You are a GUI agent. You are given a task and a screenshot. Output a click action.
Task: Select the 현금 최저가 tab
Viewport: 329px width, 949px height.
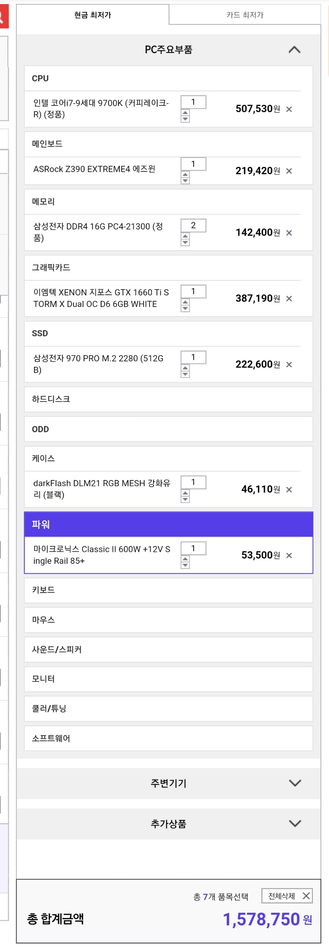(x=93, y=15)
